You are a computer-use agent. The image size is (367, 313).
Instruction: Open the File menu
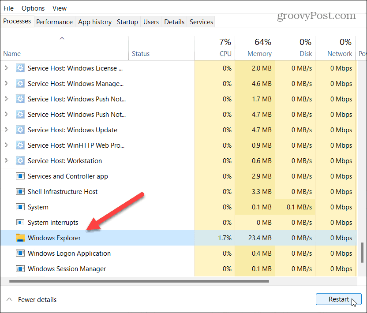[8, 8]
